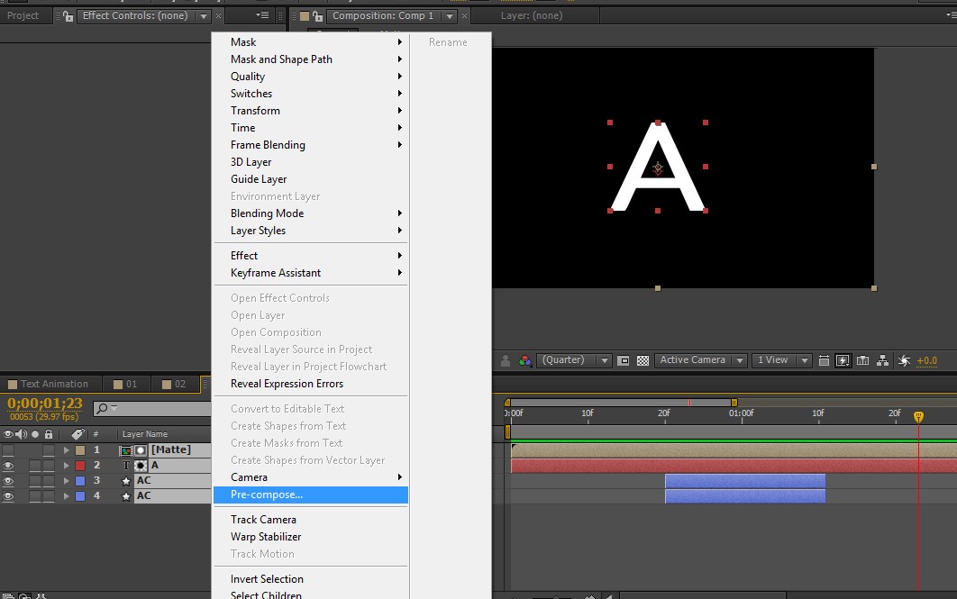Open the 1 View layout dropdown
Viewport: 957px width, 599px height.
click(781, 360)
